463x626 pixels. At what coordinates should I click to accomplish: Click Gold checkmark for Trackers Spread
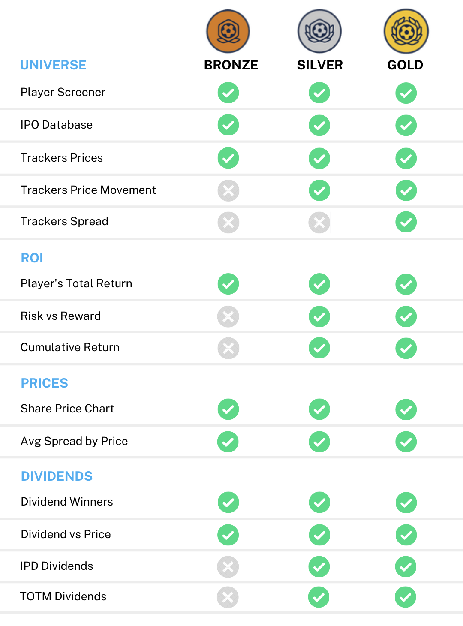point(406,222)
